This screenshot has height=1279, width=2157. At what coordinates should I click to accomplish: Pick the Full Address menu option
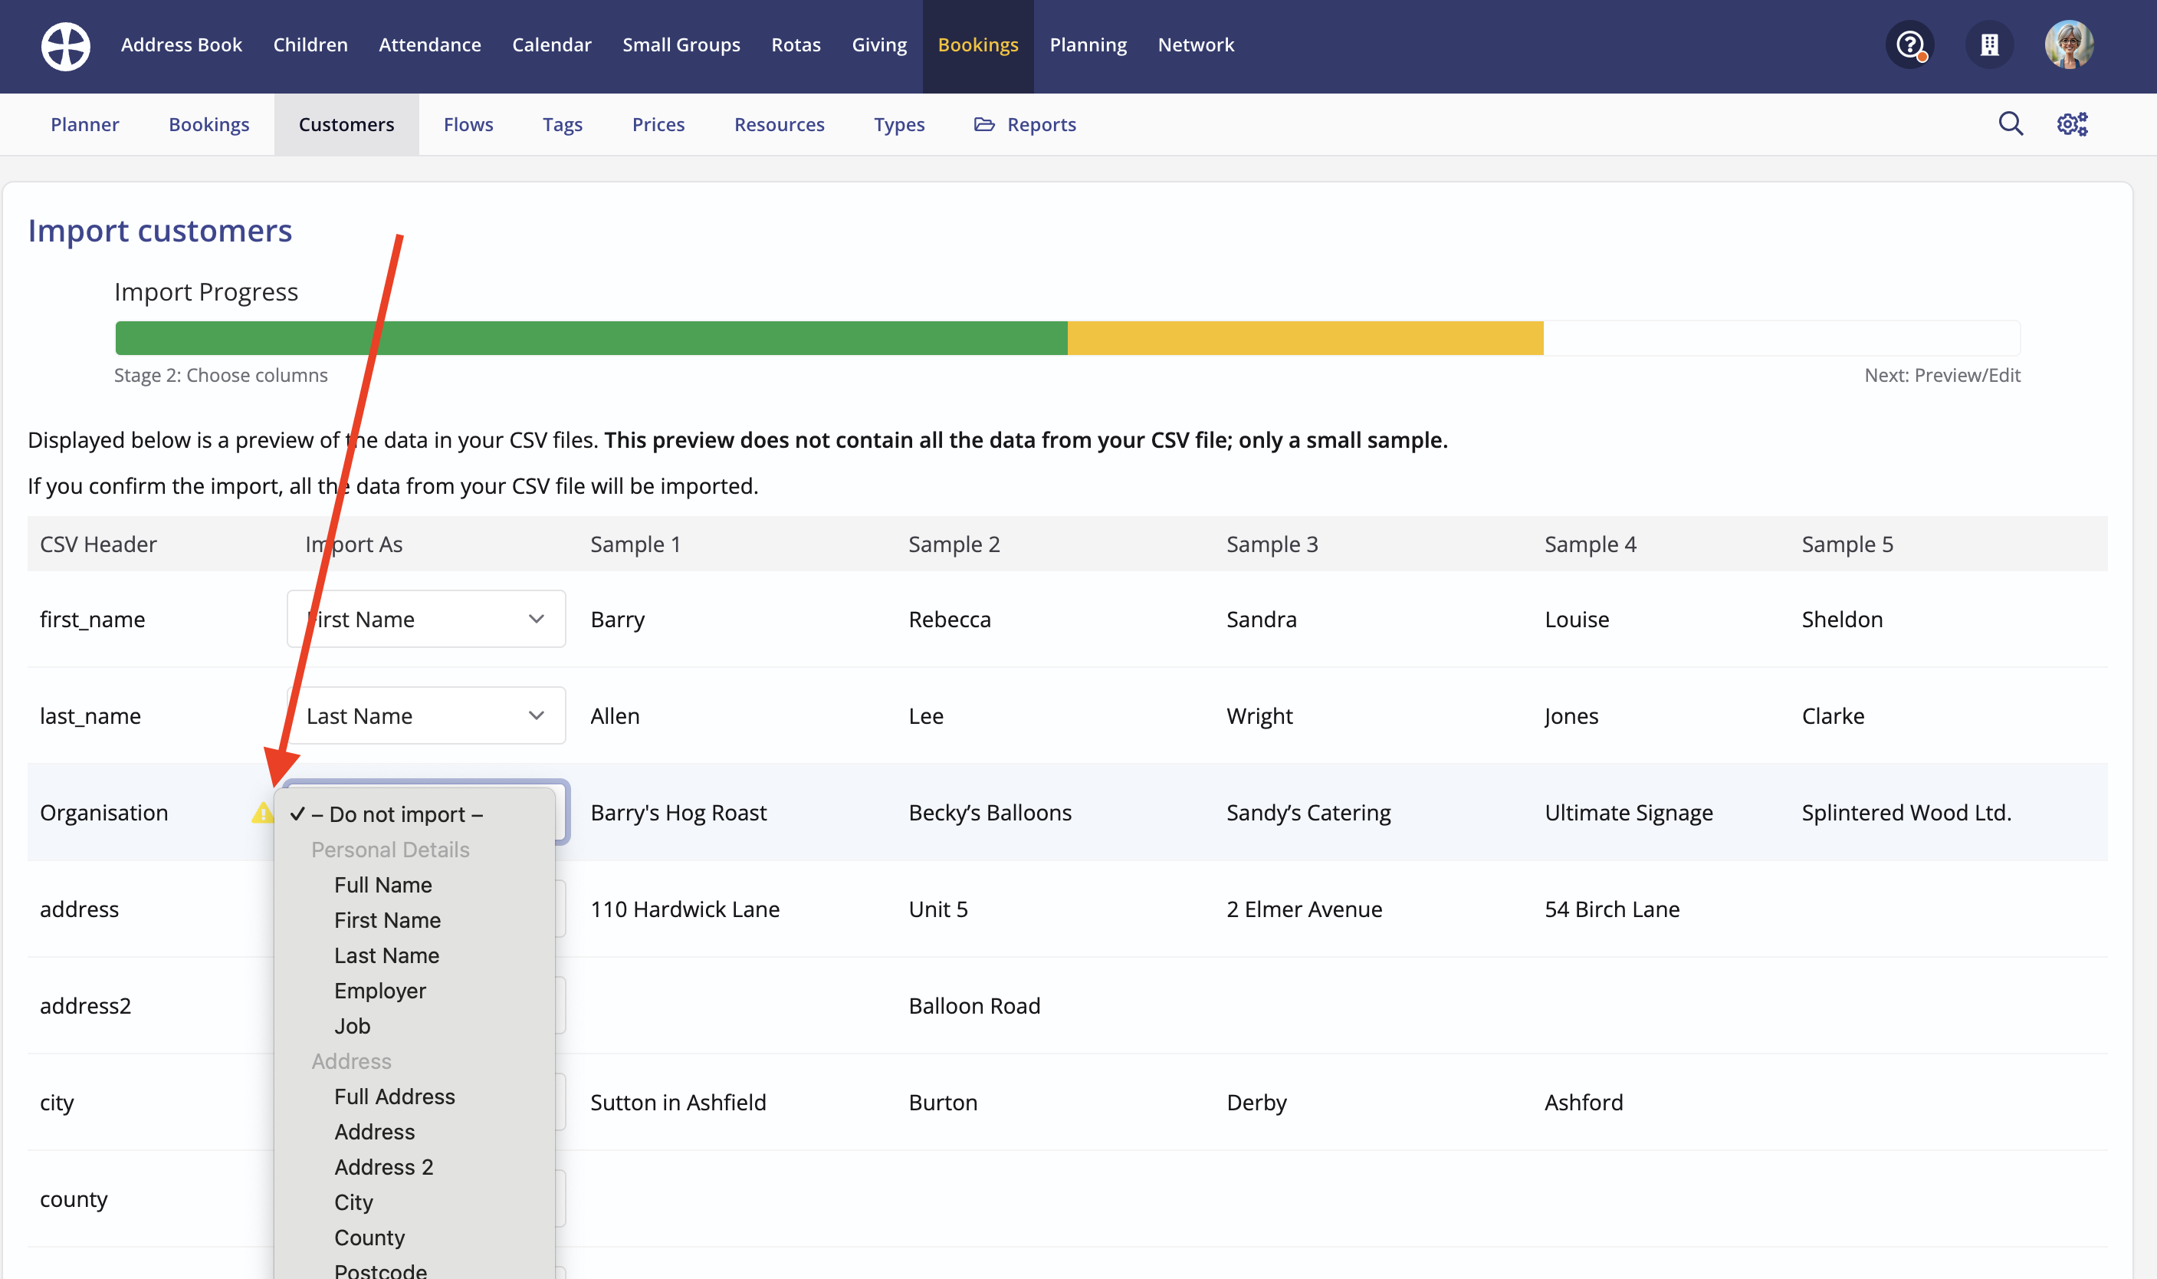coord(395,1097)
